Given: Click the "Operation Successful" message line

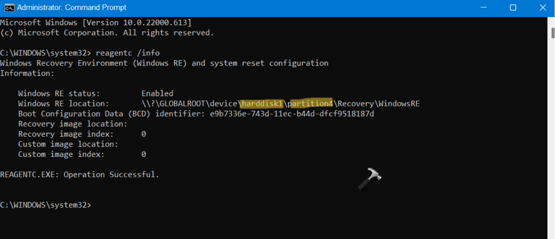Looking at the screenshot, I should coord(80,175).
